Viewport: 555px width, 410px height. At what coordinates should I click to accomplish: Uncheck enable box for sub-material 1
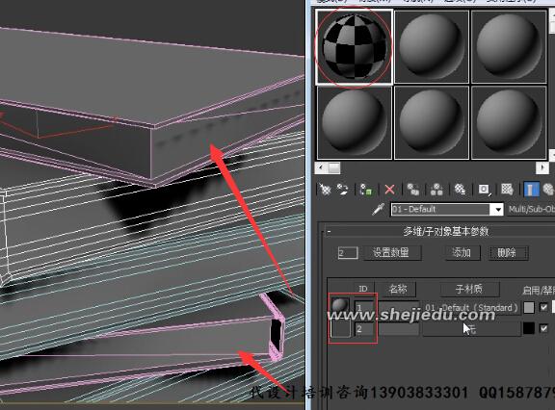click(543, 307)
